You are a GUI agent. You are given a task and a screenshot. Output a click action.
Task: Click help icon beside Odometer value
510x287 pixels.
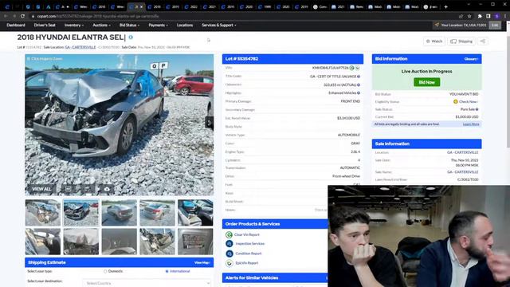tap(359, 85)
